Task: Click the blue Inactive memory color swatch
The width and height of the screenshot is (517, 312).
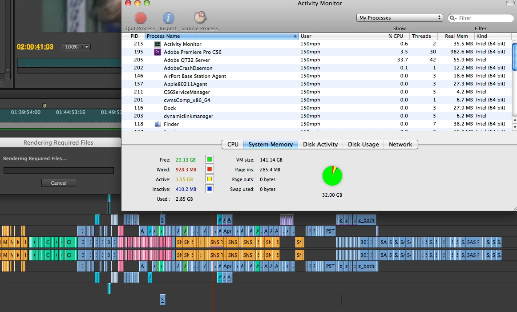Action: click(x=210, y=189)
